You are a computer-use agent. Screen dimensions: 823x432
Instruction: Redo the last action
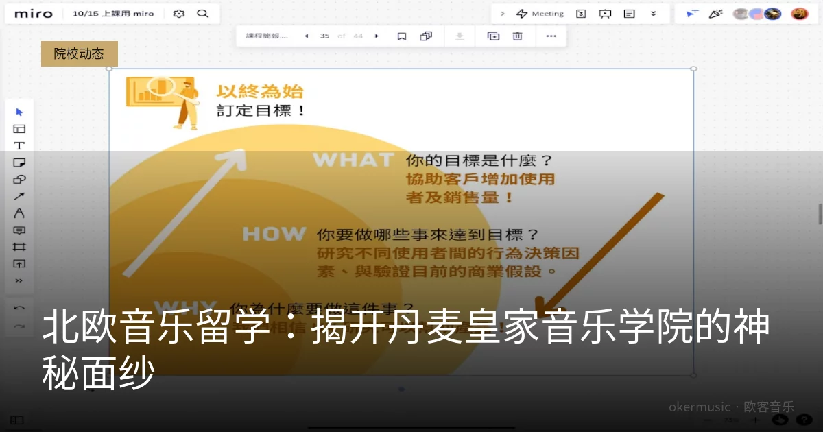19,326
